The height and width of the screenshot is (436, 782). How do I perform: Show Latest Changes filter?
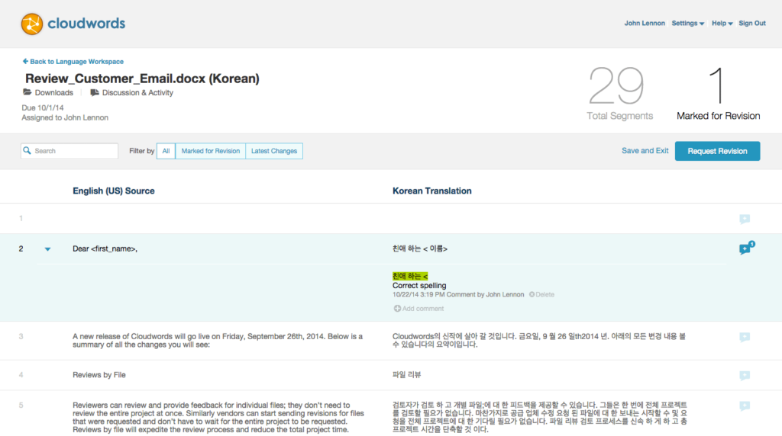pyautogui.click(x=273, y=151)
